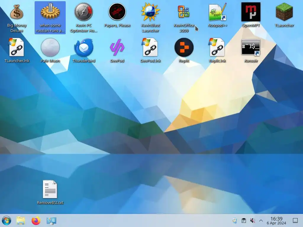The width and height of the screenshot is (303, 227).
Task: Open system settings taskbar icon
Action: (51, 220)
